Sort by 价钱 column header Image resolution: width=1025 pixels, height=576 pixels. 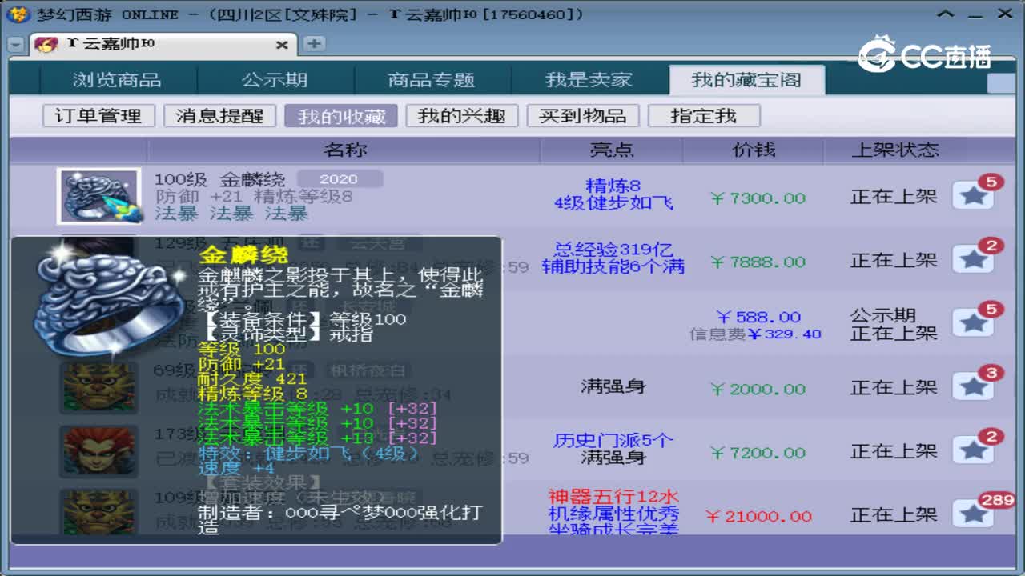click(x=754, y=150)
